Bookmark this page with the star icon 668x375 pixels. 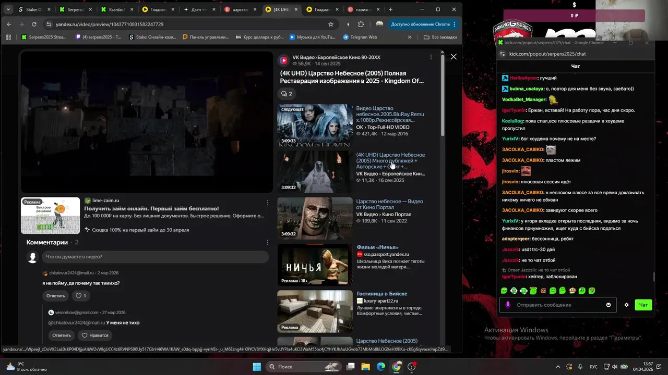pos(330,24)
